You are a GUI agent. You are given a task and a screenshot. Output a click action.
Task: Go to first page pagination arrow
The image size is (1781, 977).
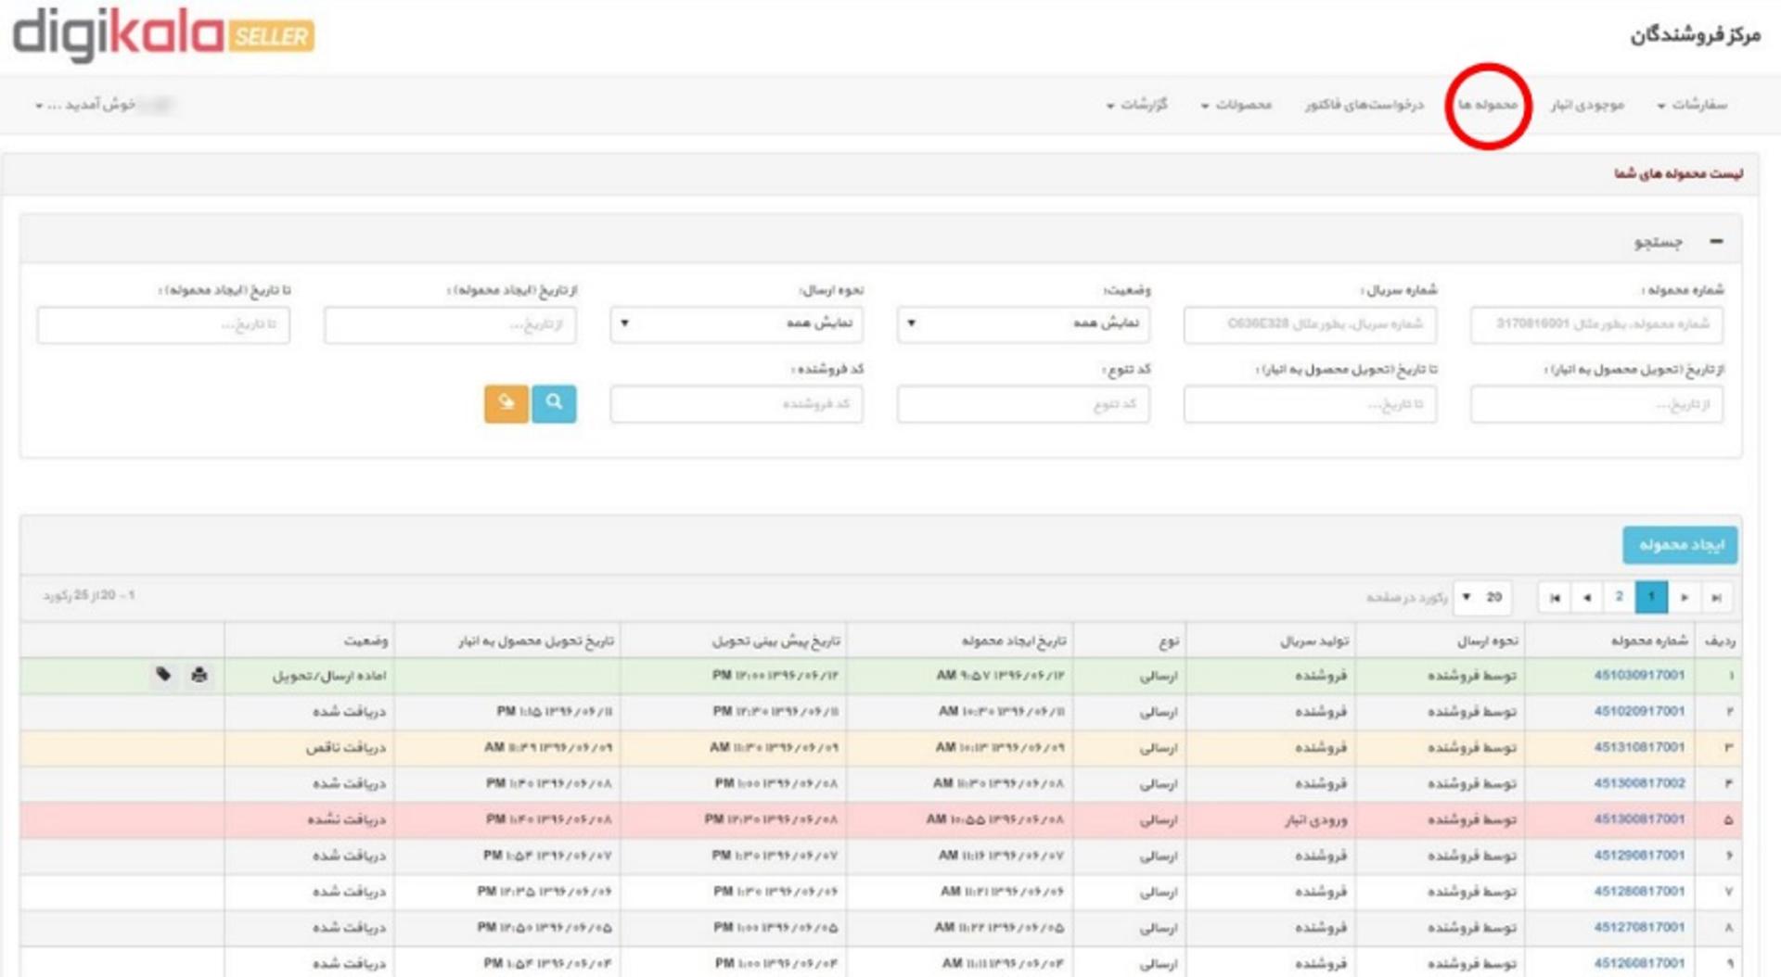coord(1555,597)
